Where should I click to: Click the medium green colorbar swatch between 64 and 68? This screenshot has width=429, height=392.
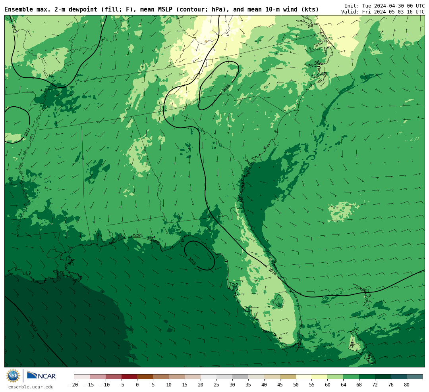click(x=351, y=377)
